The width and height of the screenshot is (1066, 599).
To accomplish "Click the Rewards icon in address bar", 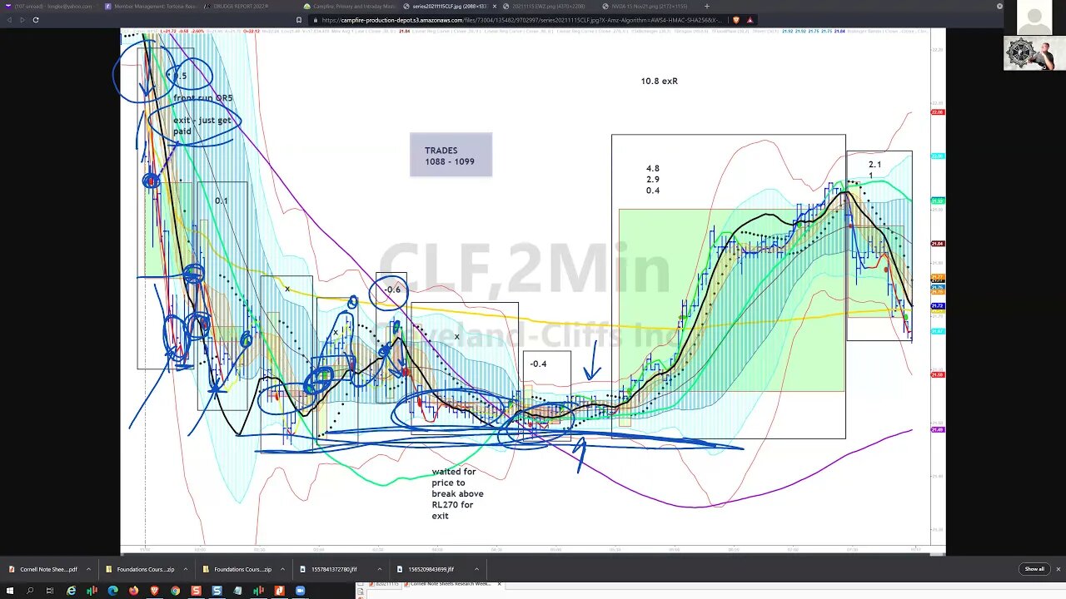I will [x=750, y=19].
